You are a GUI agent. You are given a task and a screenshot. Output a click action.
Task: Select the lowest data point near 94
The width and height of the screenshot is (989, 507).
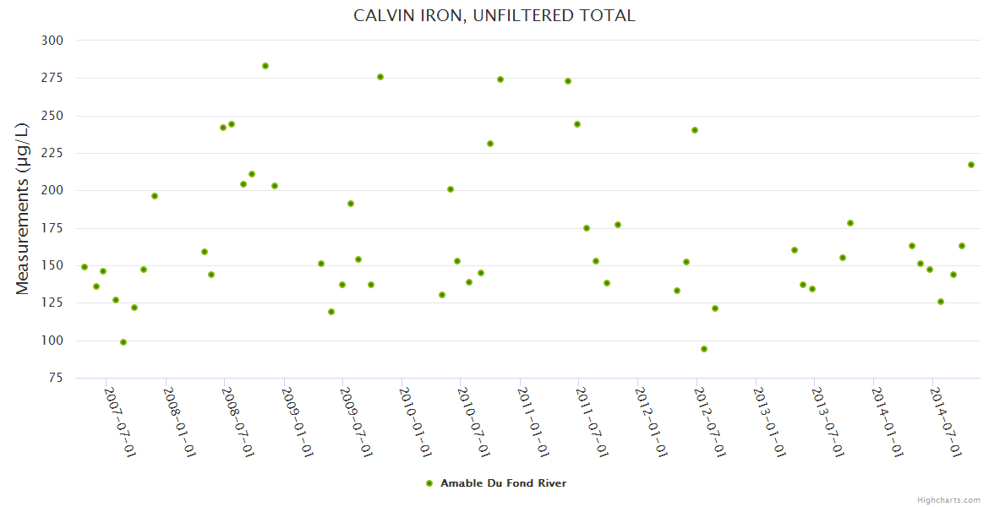[704, 349]
